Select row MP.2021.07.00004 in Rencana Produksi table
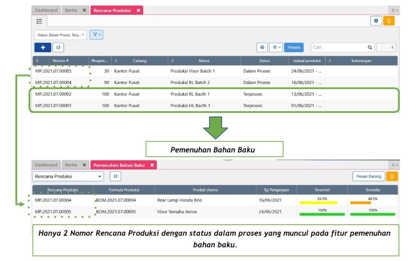Image resolution: width=414 pixels, height=261 pixels. (215, 82)
